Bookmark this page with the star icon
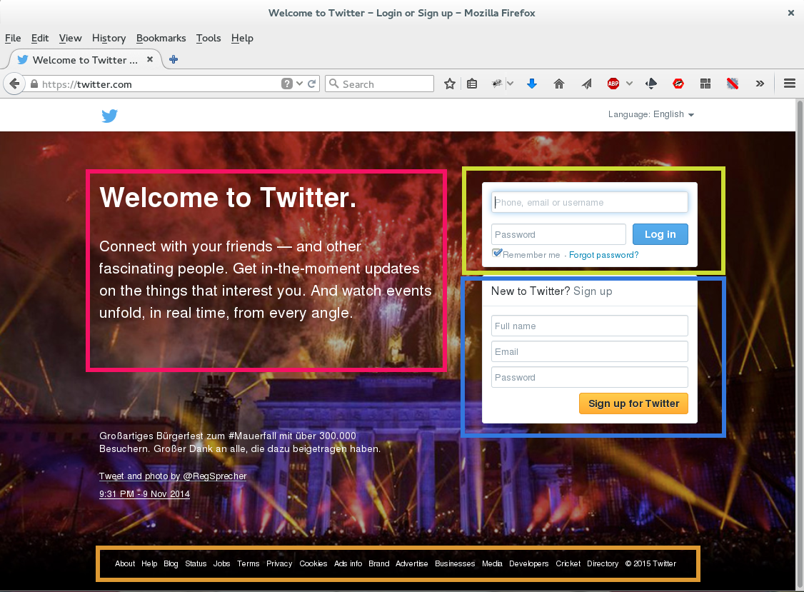This screenshot has height=592, width=804. (x=450, y=84)
